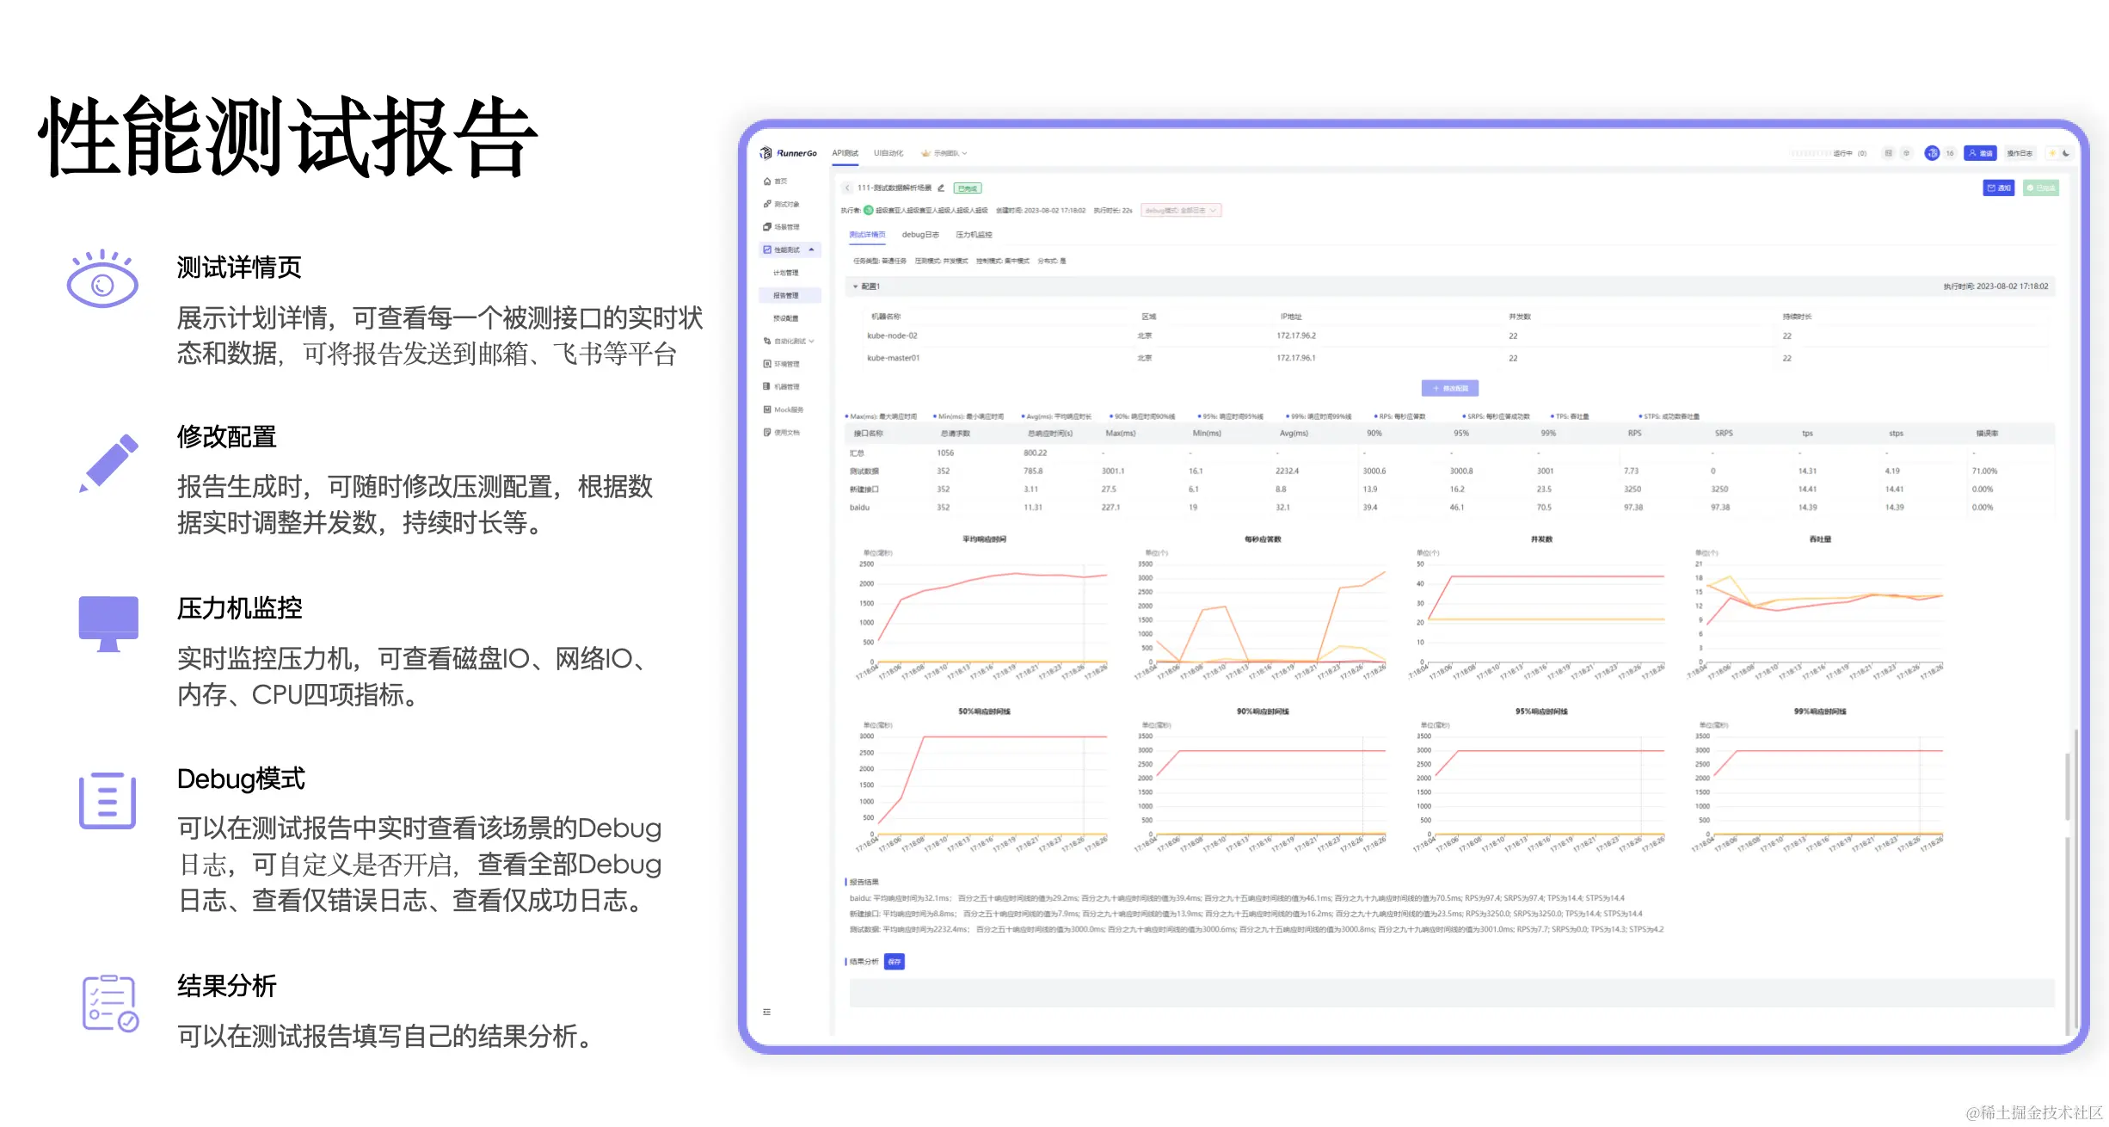Click the 修改配置 button
Image resolution: width=2109 pixels, height=1127 pixels.
1449,388
